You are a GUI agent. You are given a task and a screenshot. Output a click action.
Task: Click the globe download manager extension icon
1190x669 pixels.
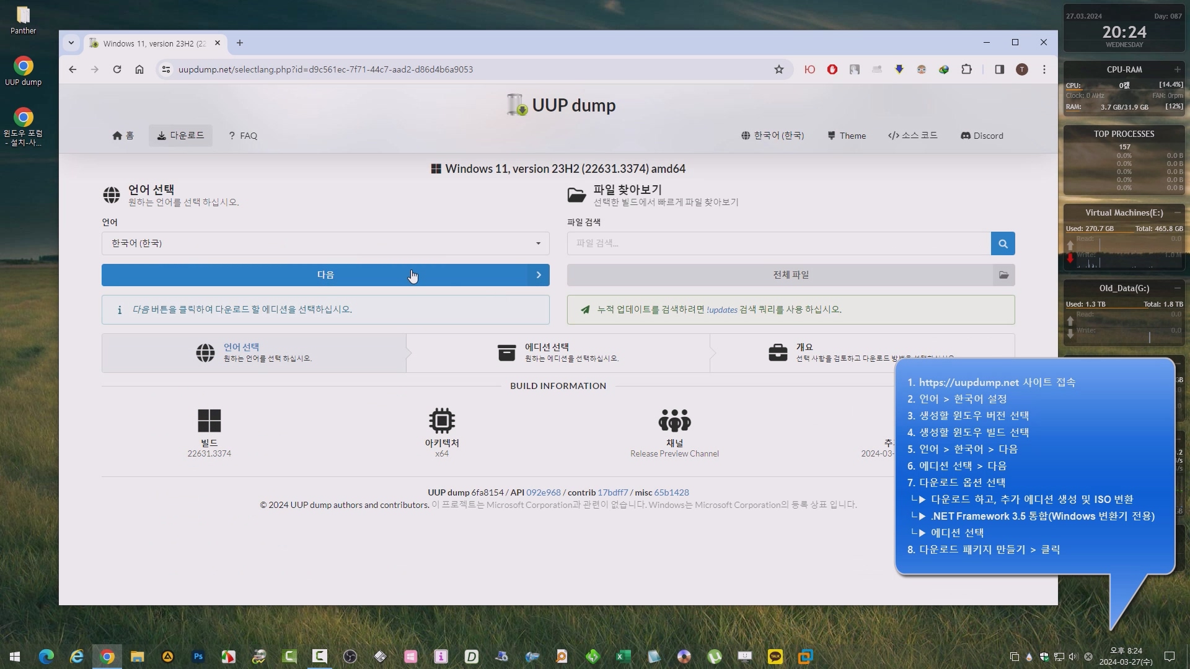coord(944,69)
